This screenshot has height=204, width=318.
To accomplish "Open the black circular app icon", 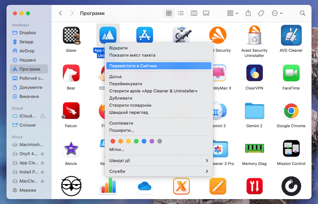I will [x=291, y=186].
